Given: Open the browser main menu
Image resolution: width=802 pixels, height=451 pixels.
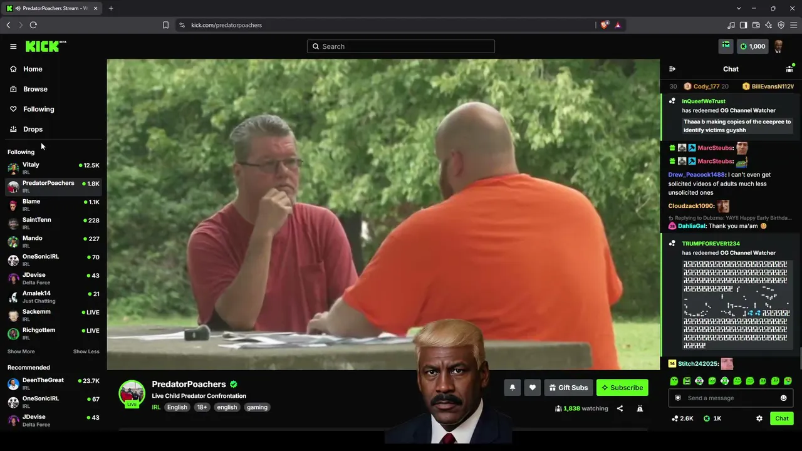Looking at the screenshot, I should tap(794, 25).
